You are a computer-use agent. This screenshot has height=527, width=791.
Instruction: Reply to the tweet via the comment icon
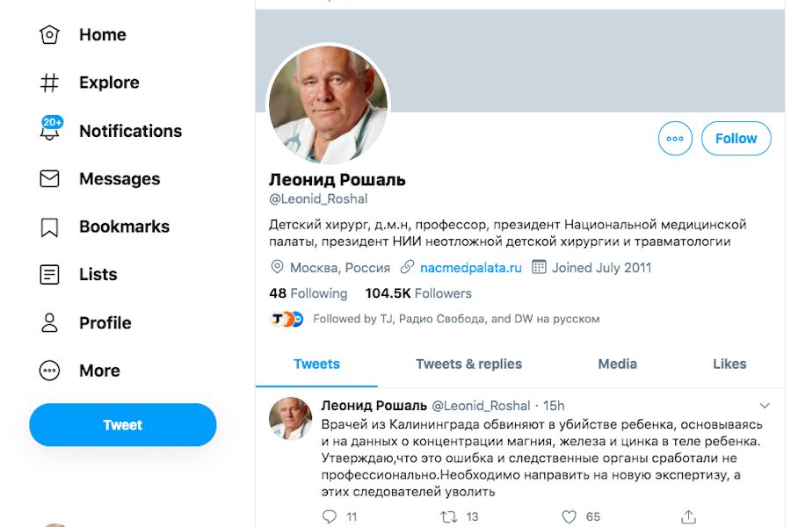pos(330,516)
